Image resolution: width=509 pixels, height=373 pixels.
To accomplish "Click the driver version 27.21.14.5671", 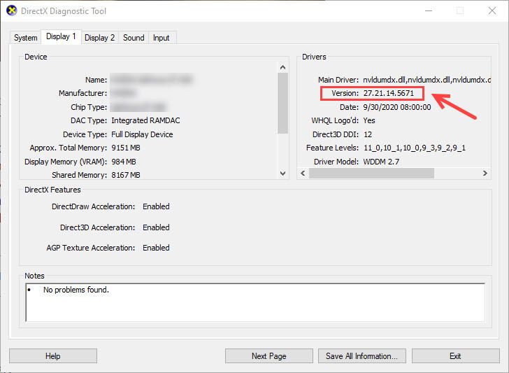I will [x=389, y=93].
